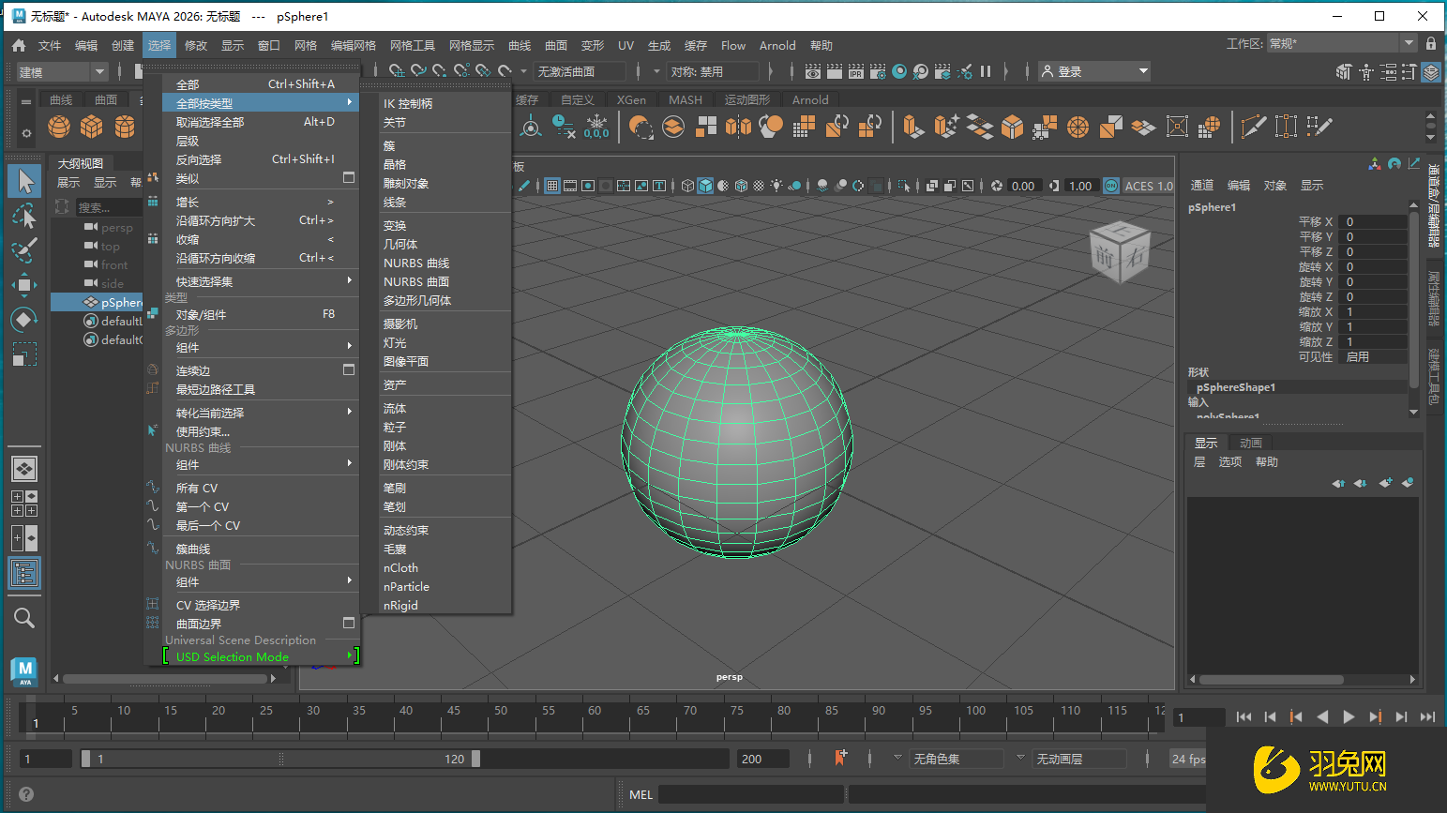Open the 建模 menu set dropdown
Viewport: 1447px width, 813px height.
click(56, 70)
